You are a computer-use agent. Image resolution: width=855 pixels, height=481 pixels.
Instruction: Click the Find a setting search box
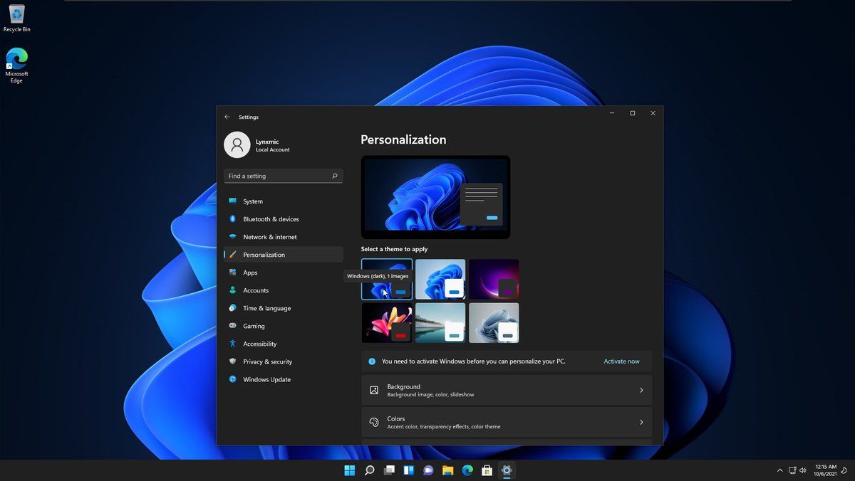click(x=278, y=176)
